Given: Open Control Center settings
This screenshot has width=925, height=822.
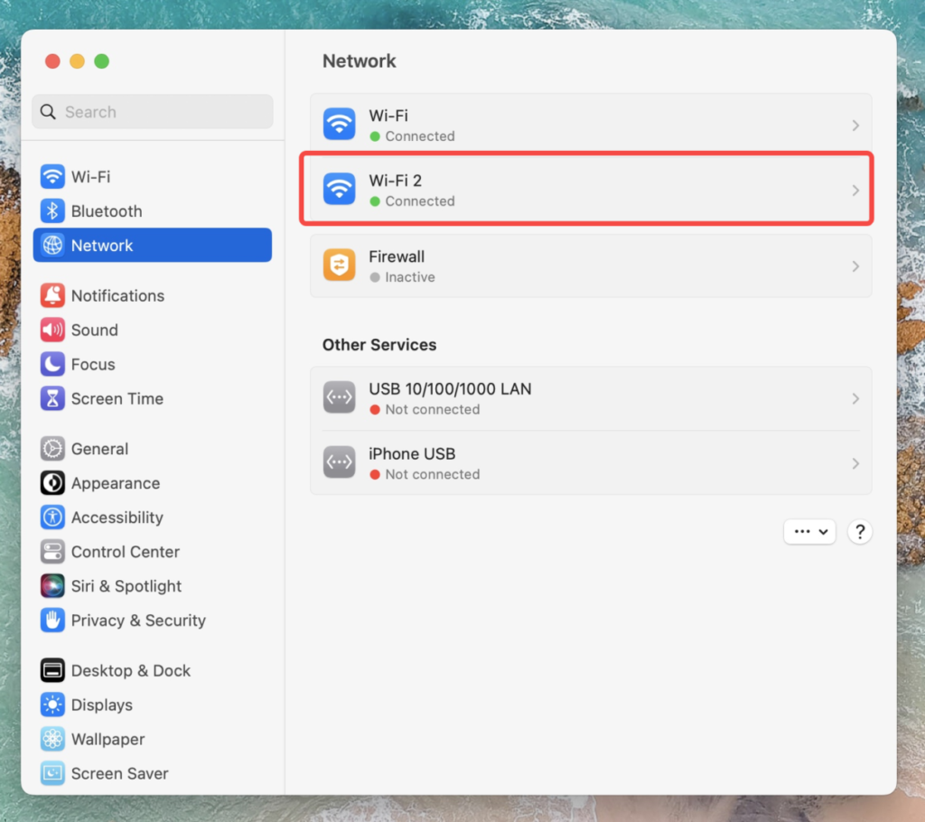Looking at the screenshot, I should pos(53,552).
